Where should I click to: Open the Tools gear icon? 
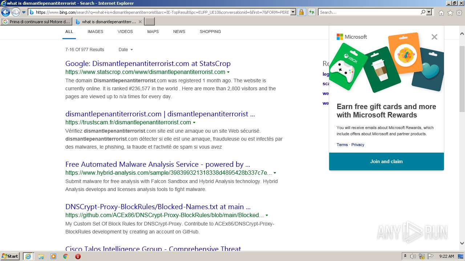coord(459,13)
